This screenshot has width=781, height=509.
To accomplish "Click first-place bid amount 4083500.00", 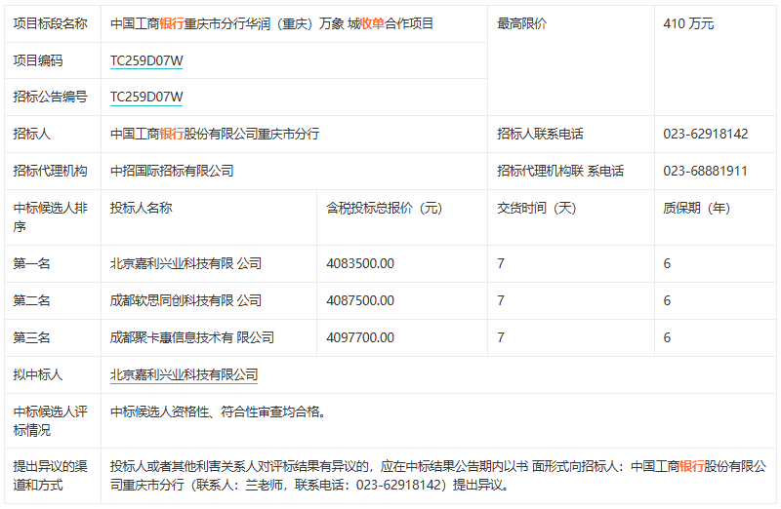I will [360, 263].
